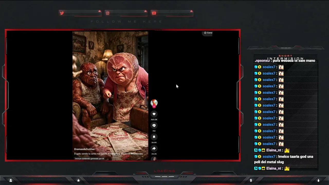Click the spinning sound disc under the share count
329x185 pixels.
tap(154, 159)
